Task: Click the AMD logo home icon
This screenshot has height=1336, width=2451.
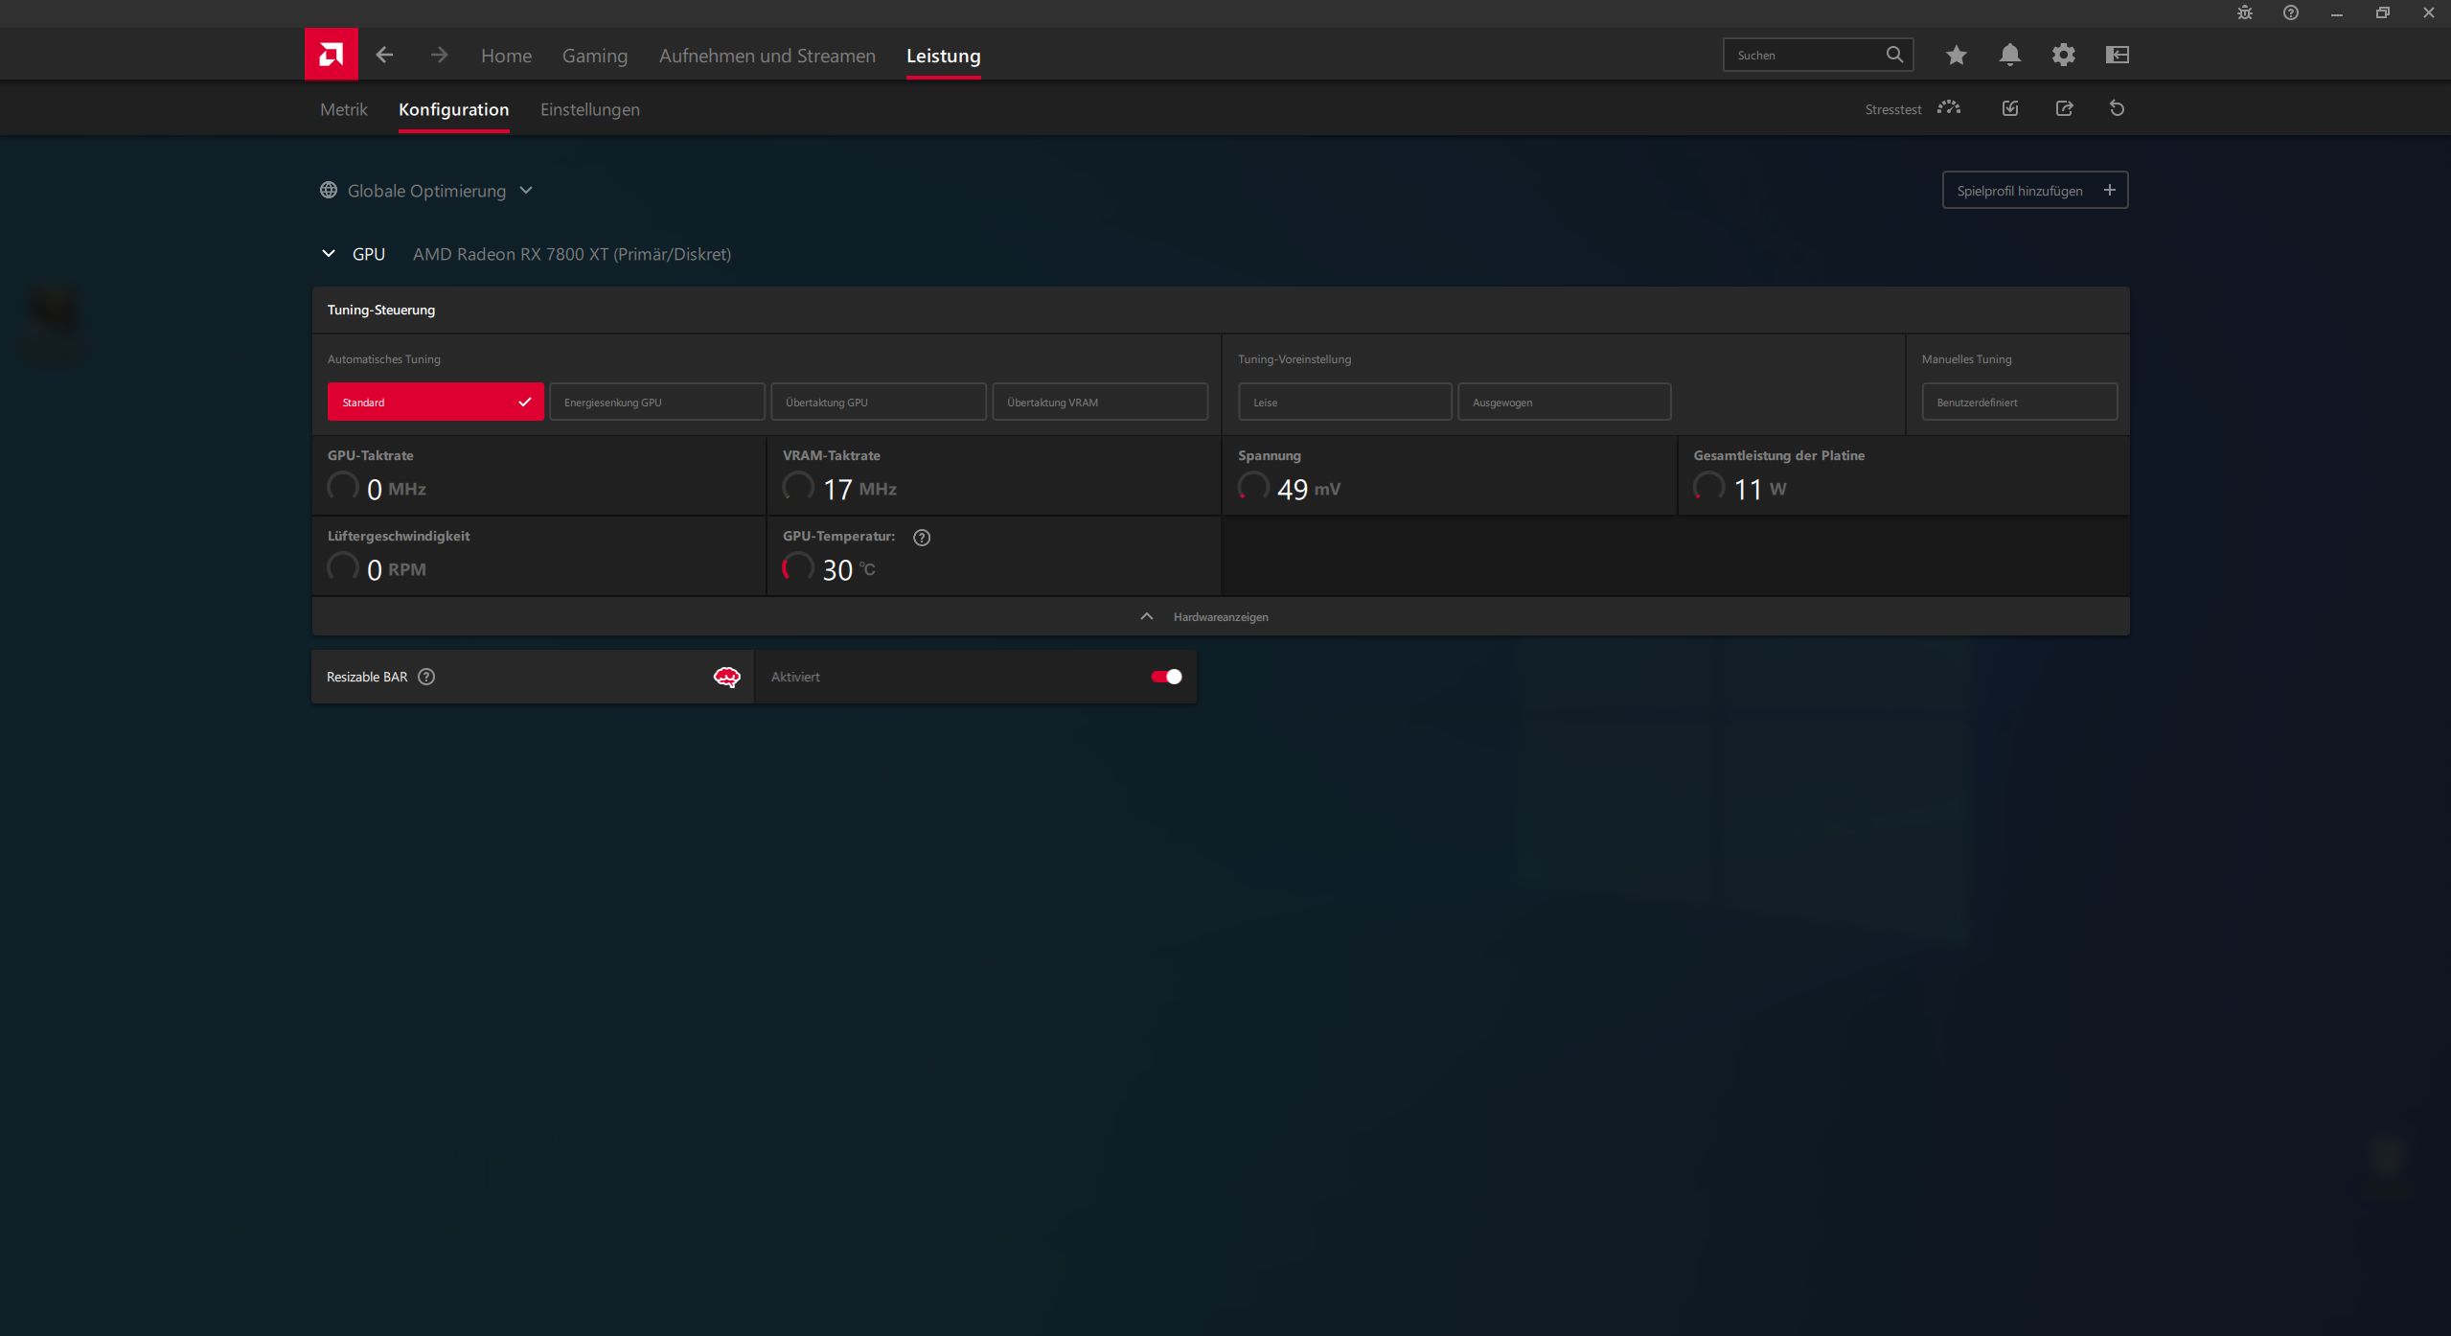Action: click(x=331, y=55)
